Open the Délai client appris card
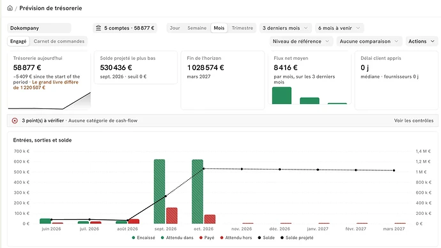The height and width of the screenshot is (248, 441). click(x=396, y=80)
